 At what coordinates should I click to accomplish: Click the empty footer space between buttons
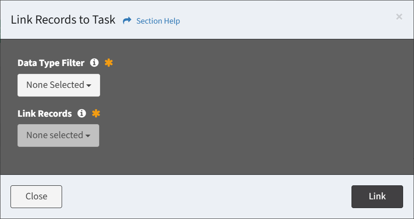(205, 197)
